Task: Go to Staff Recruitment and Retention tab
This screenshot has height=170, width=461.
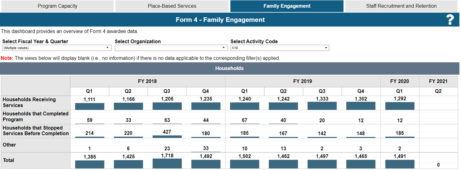Action: click(x=401, y=6)
